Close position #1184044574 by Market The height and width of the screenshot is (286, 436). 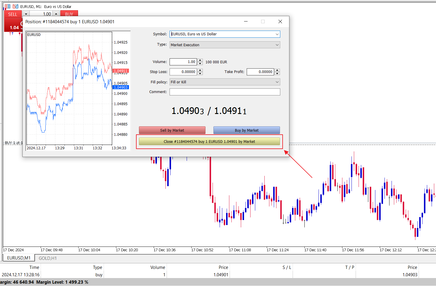pos(209,142)
